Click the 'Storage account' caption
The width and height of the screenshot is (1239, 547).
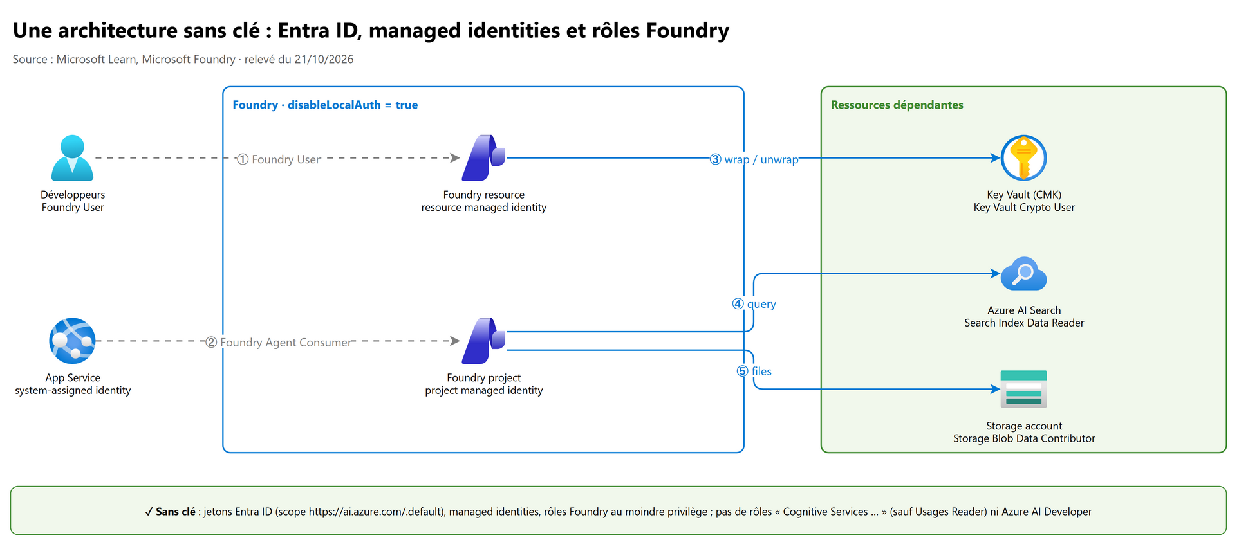click(1024, 426)
